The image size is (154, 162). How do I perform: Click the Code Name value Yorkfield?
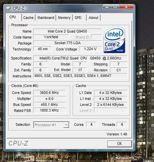pos(51,37)
